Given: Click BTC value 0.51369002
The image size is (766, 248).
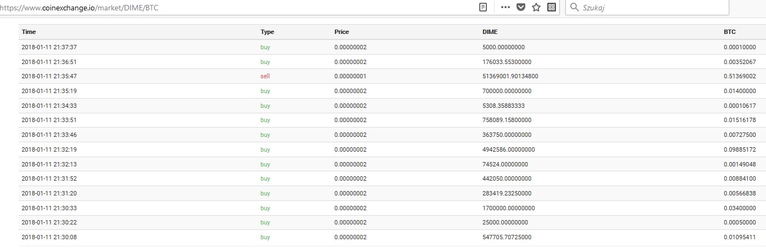Looking at the screenshot, I should (x=740, y=76).
